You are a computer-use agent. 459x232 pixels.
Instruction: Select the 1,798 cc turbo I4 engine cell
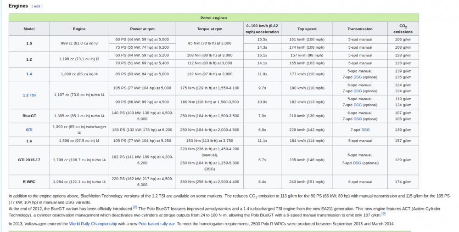(79, 160)
